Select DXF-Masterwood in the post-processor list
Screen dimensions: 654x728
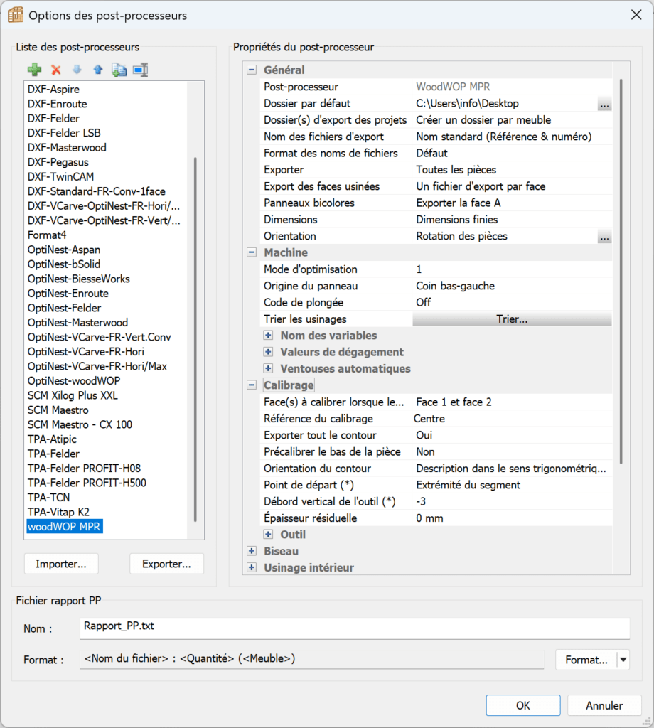click(66, 147)
